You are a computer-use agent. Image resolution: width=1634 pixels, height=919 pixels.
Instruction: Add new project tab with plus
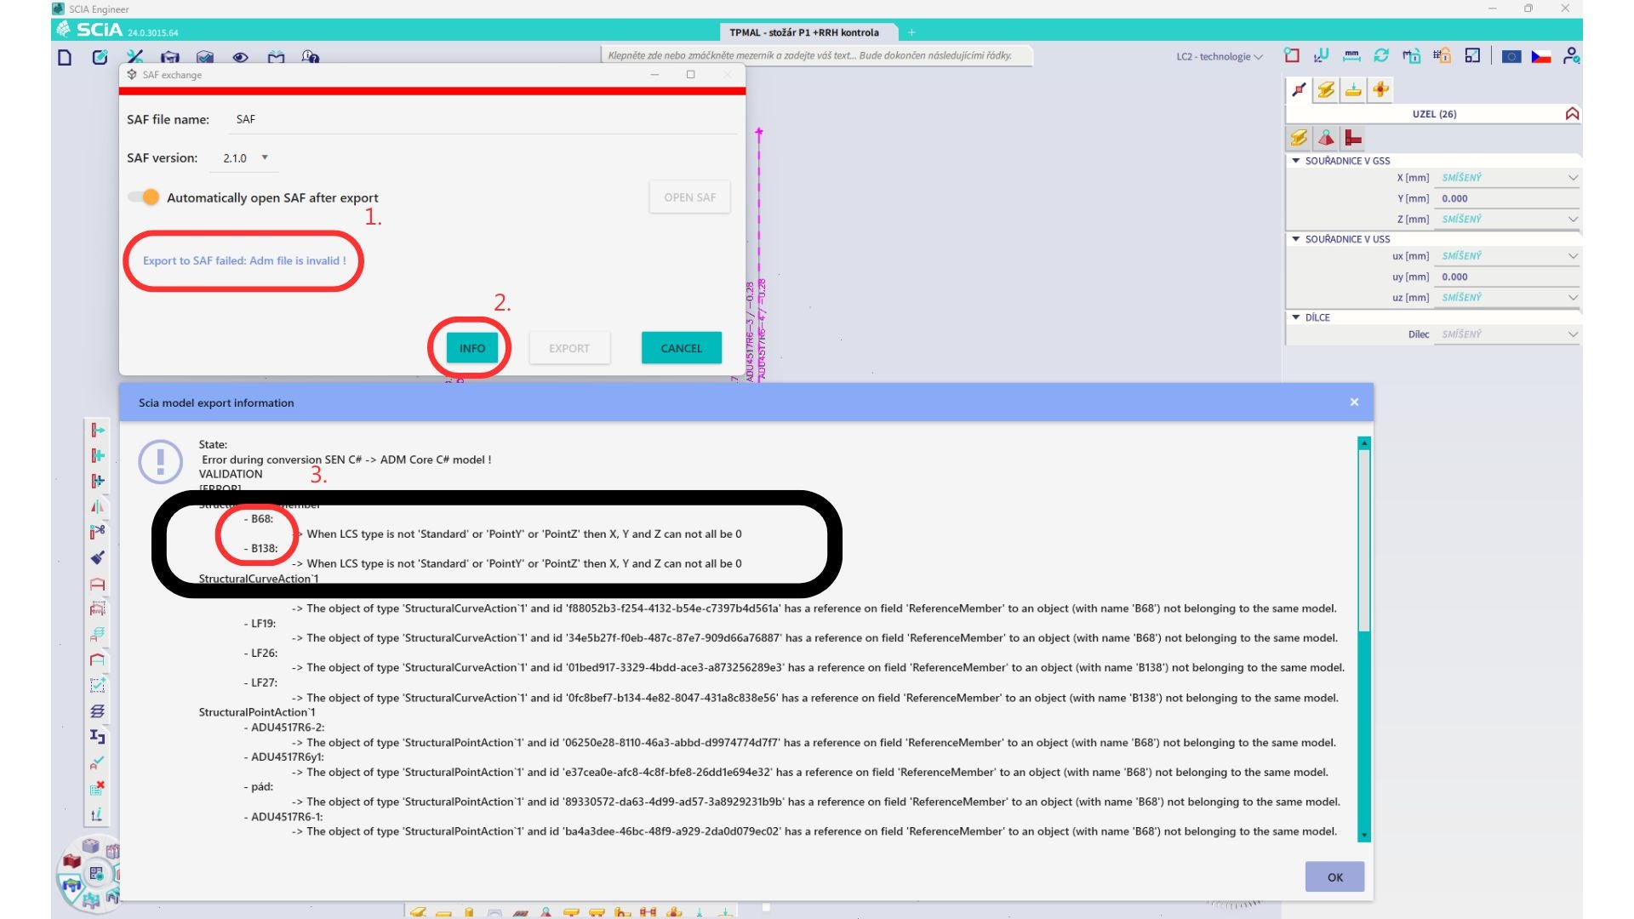[x=911, y=32]
